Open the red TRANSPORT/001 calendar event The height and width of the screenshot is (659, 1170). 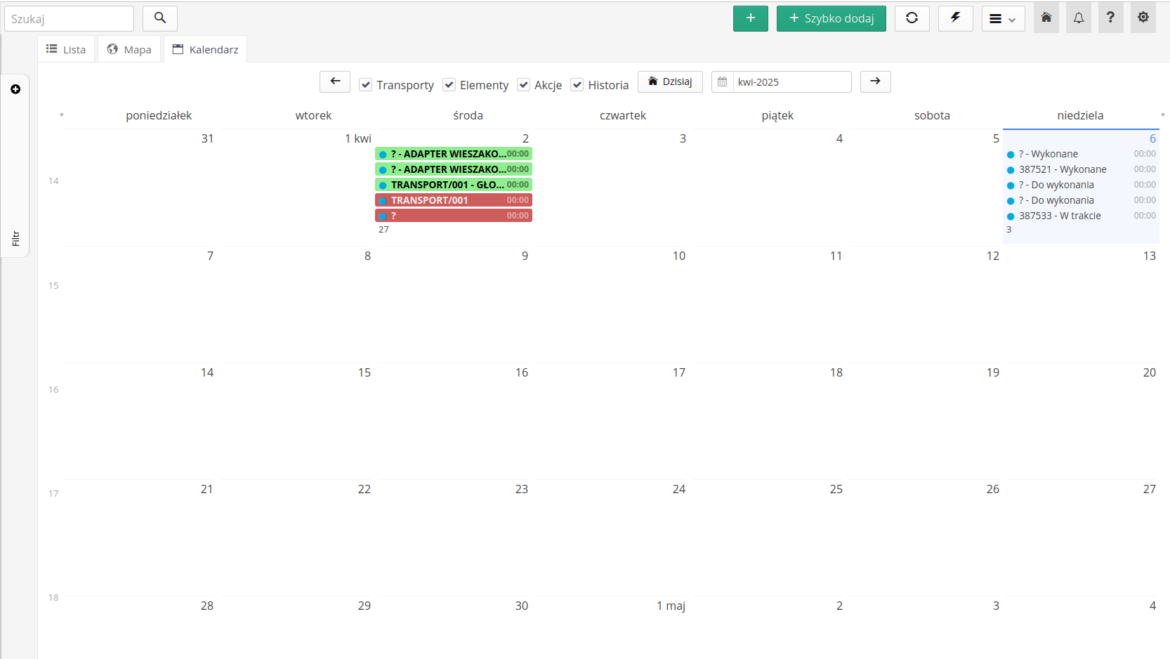[453, 200]
